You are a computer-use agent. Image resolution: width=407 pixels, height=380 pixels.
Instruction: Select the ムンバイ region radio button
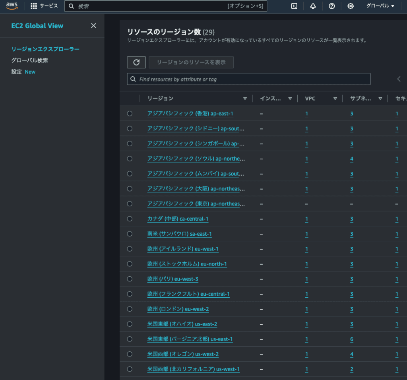pos(130,174)
